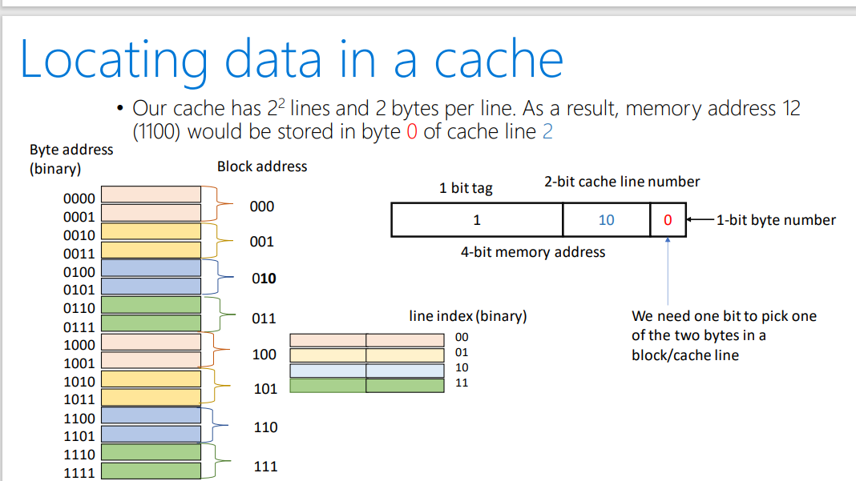Click the red "0" byte number box
Screen dimensions: 856x481
(x=668, y=220)
